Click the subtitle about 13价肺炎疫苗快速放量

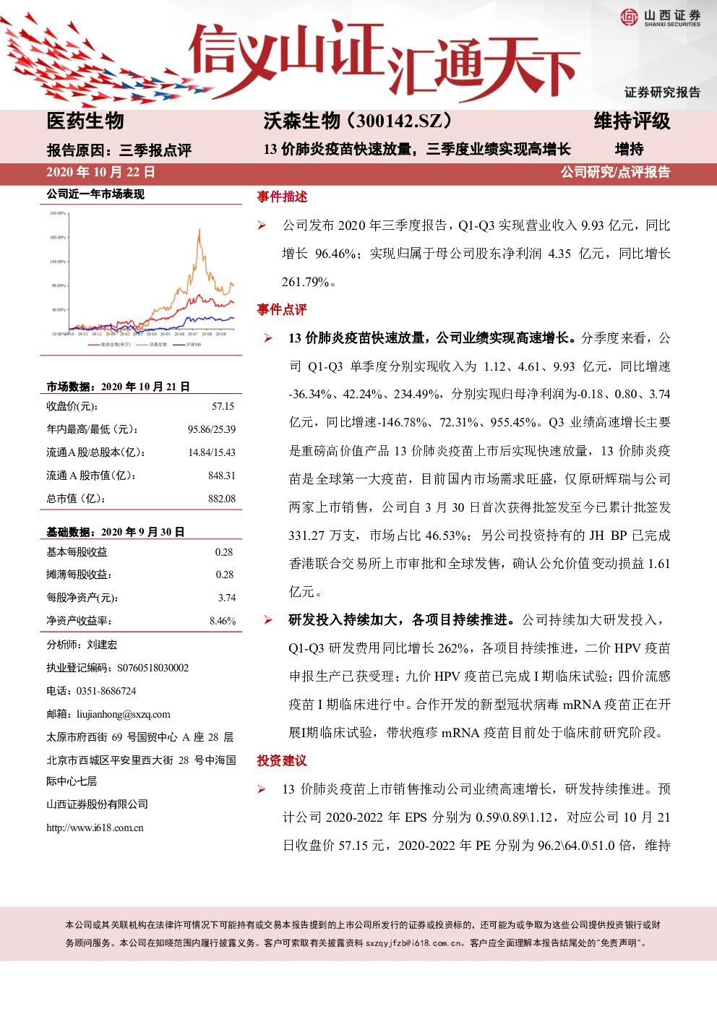pyautogui.click(x=417, y=150)
